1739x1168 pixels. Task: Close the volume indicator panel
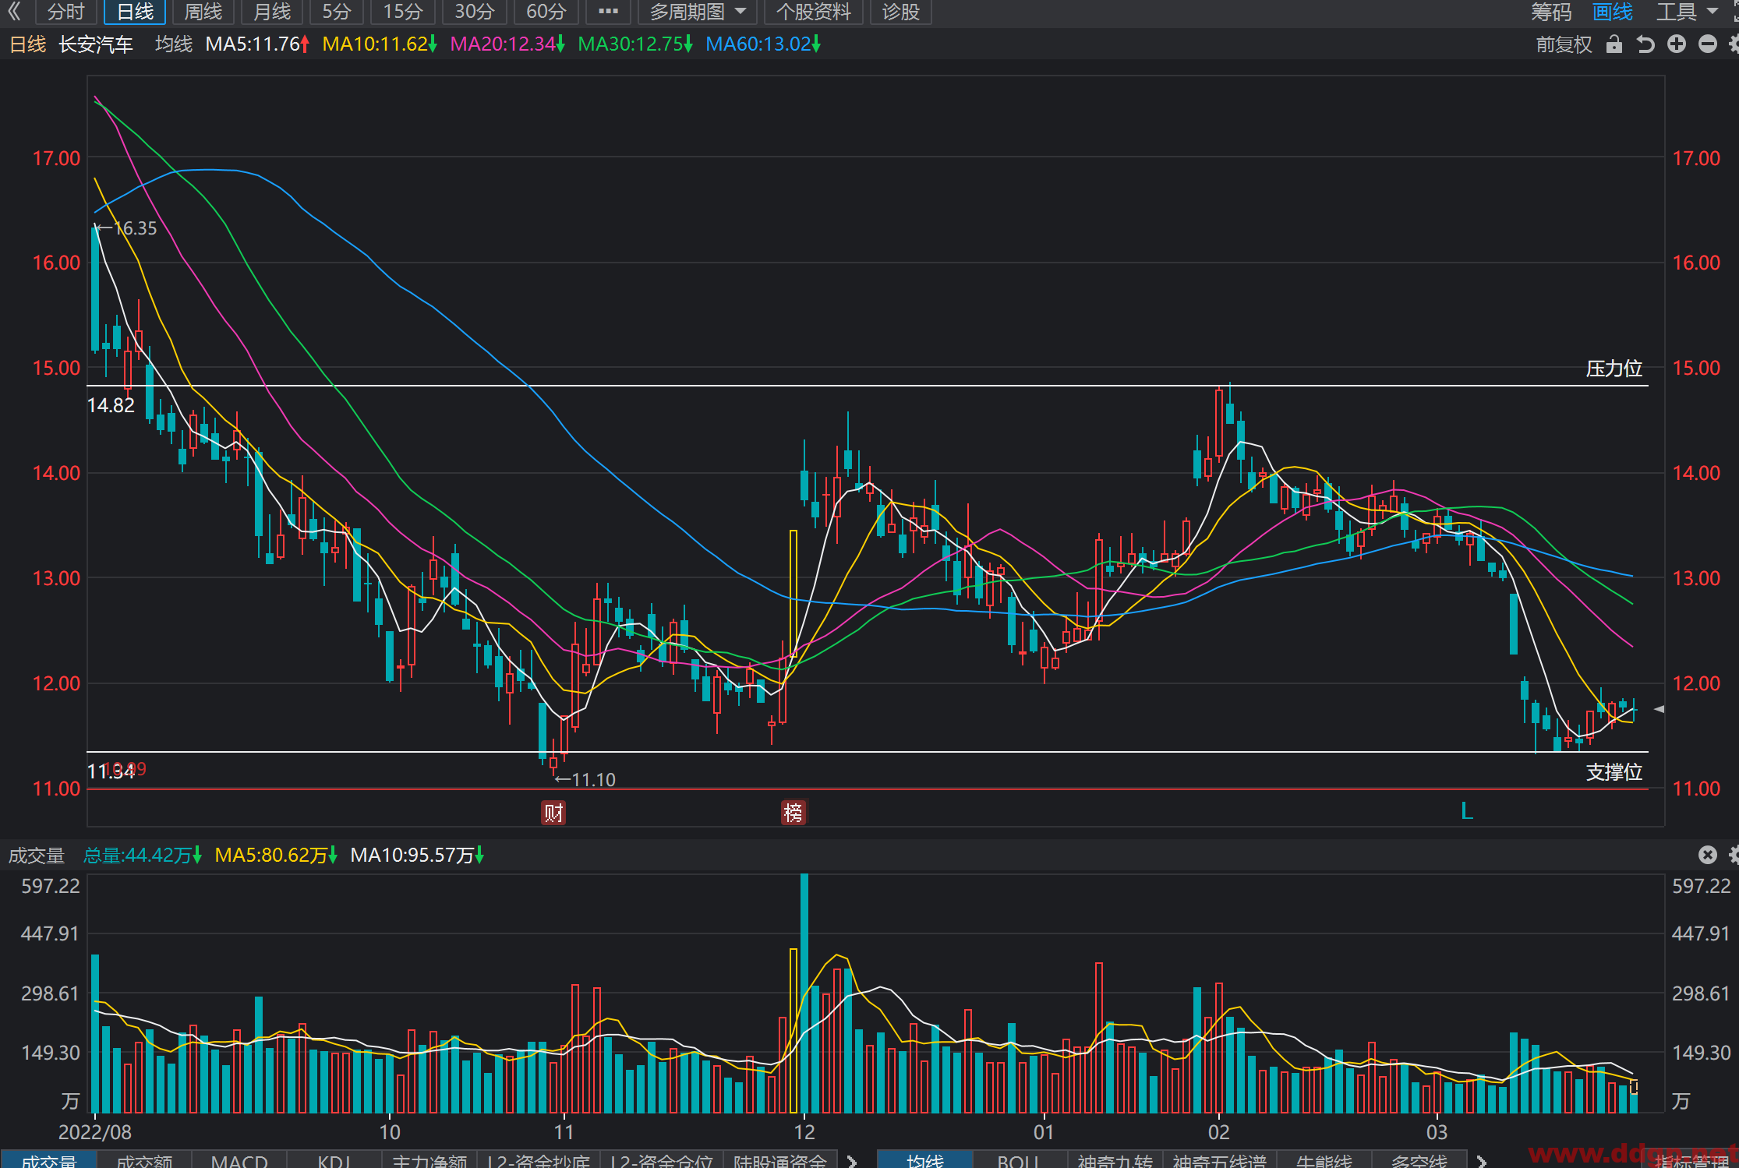click(1707, 855)
